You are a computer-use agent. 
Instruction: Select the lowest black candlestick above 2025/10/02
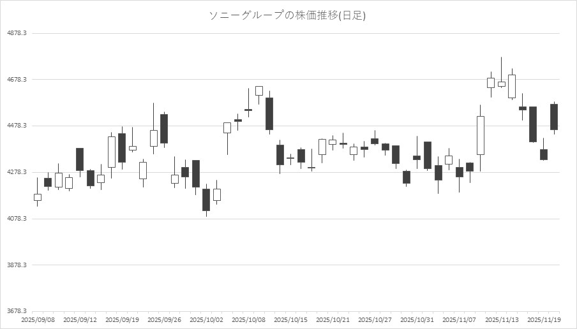pos(206,200)
